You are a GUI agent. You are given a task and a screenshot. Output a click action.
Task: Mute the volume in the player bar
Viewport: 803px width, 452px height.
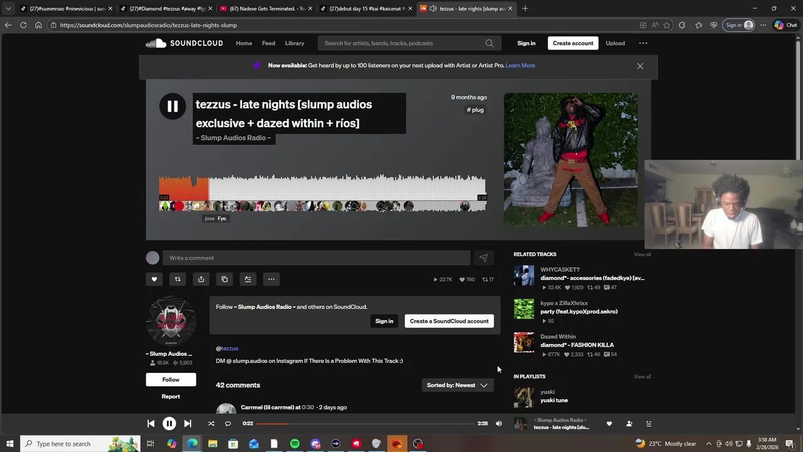click(x=499, y=424)
